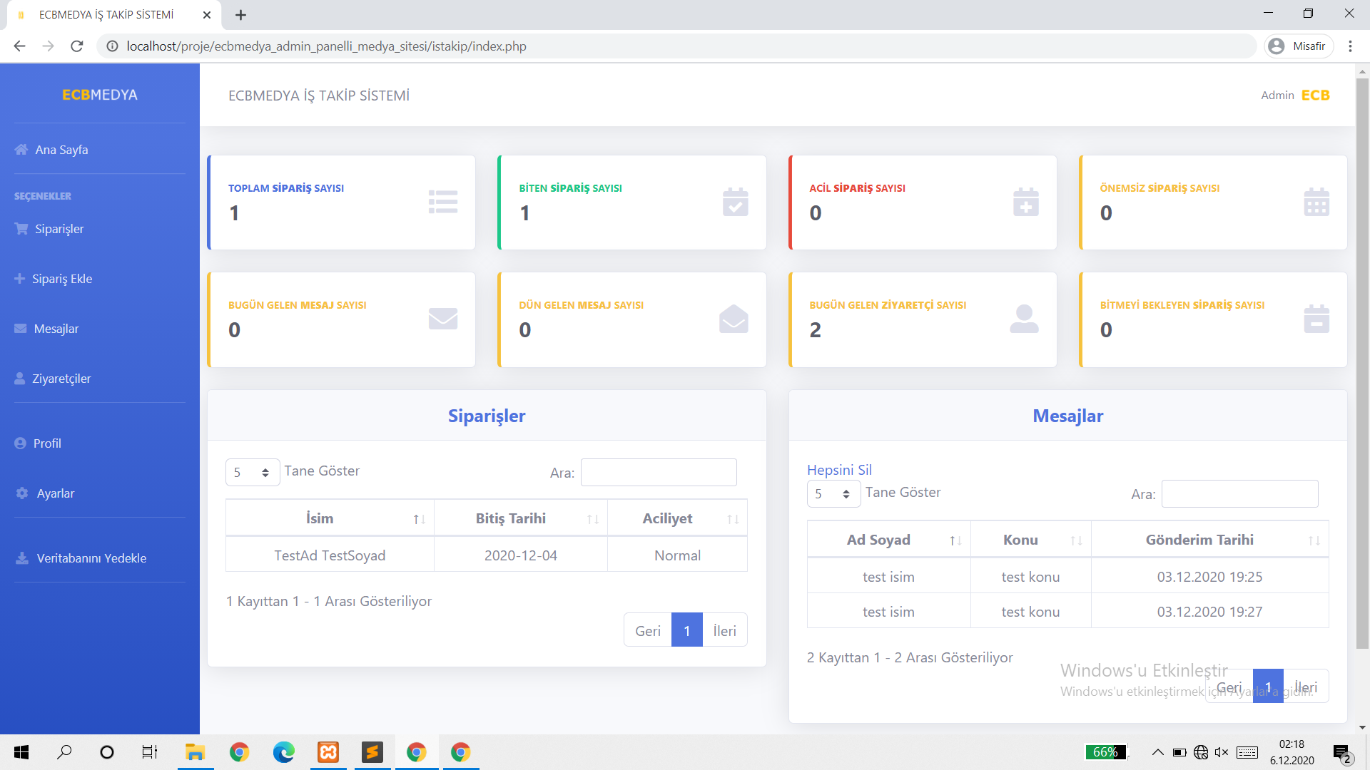Click the calendar-plus icon on Acil Sipariş card

1025,202
